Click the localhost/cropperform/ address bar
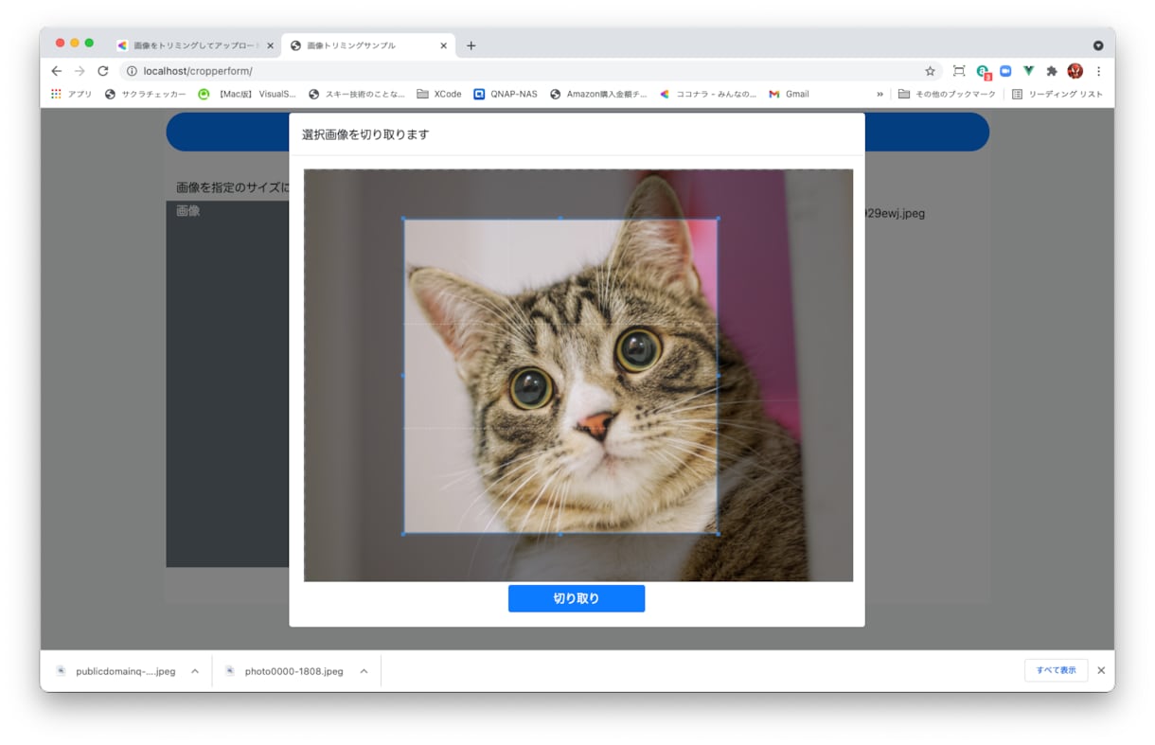1155x745 pixels. pyautogui.click(x=530, y=71)
